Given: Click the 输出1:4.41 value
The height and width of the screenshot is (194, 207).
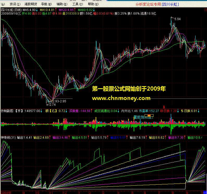Looking at the screenshot, I should (x=24, y=138).
